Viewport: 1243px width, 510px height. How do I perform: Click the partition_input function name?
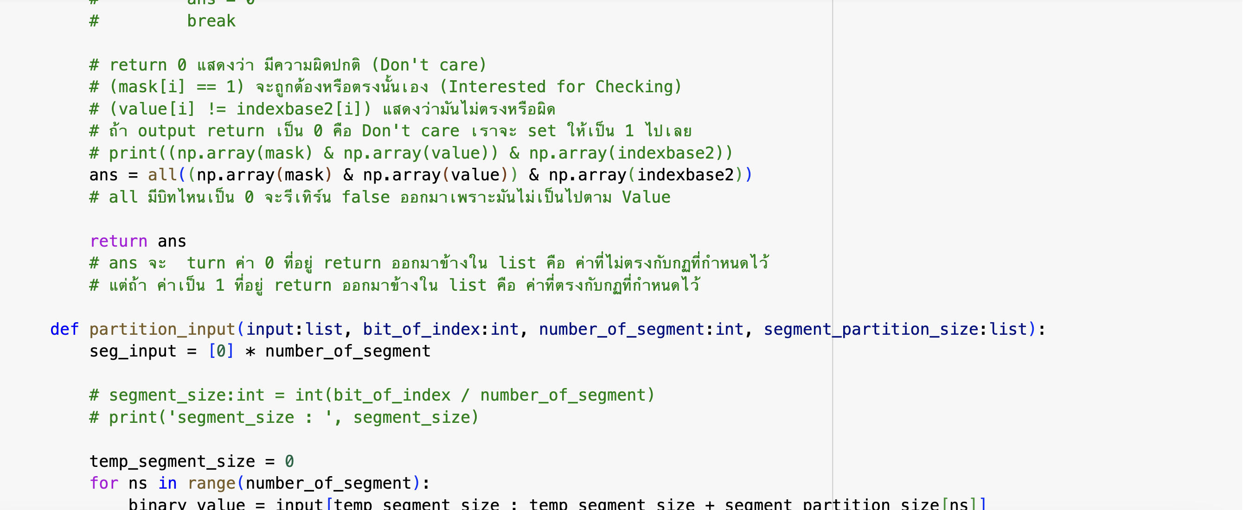(x=162, y=329)
